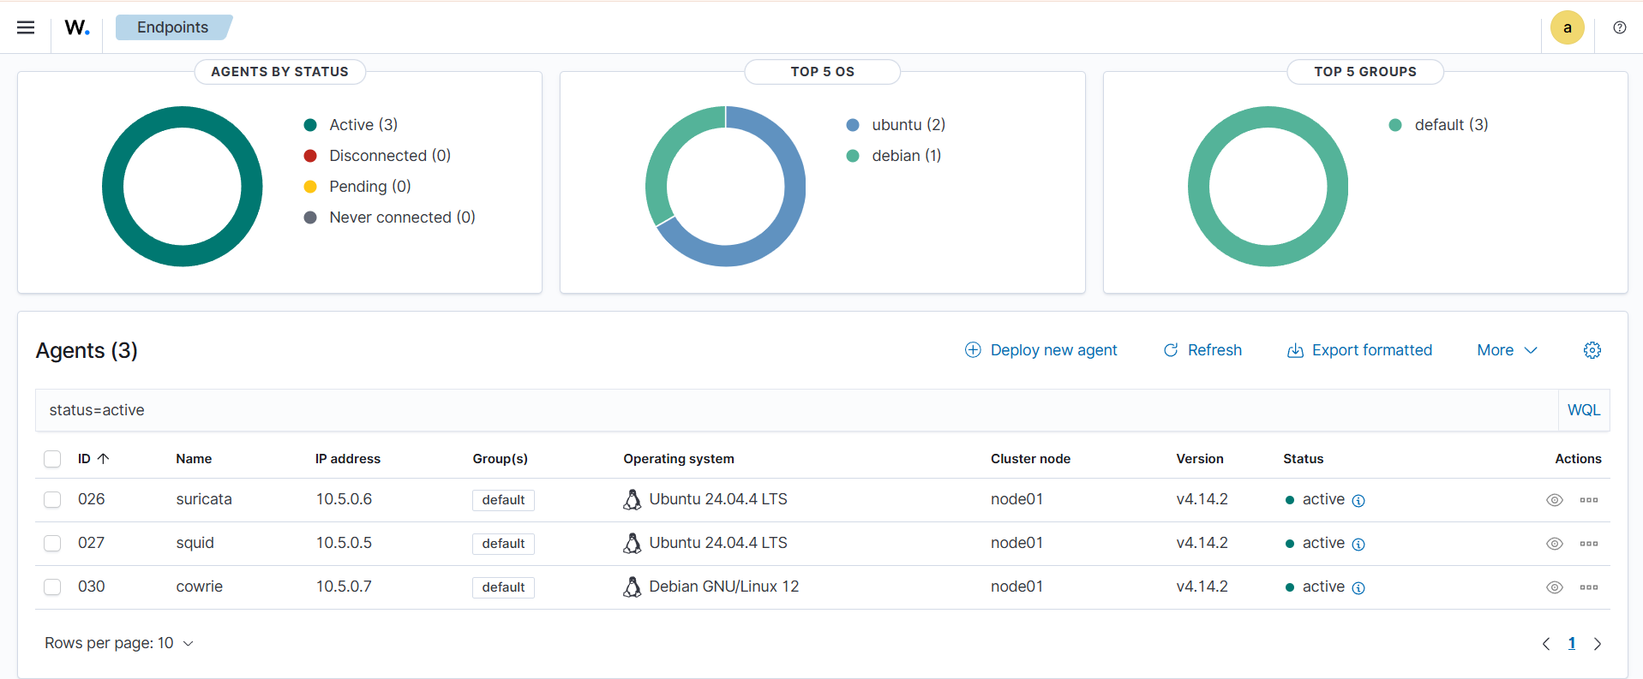Toggle Disconnected legend item

click(377, 156)
